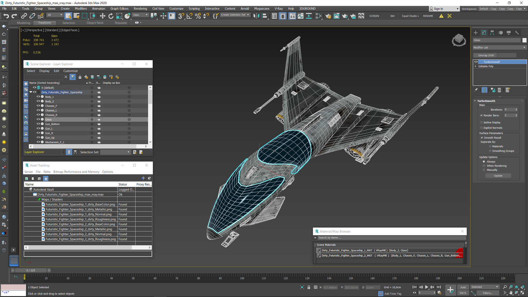Viewport: 528px width, 297px height.
Task: Click the yellow warning triangle icon
Action: pyautogui.click(x=441, y=16)
